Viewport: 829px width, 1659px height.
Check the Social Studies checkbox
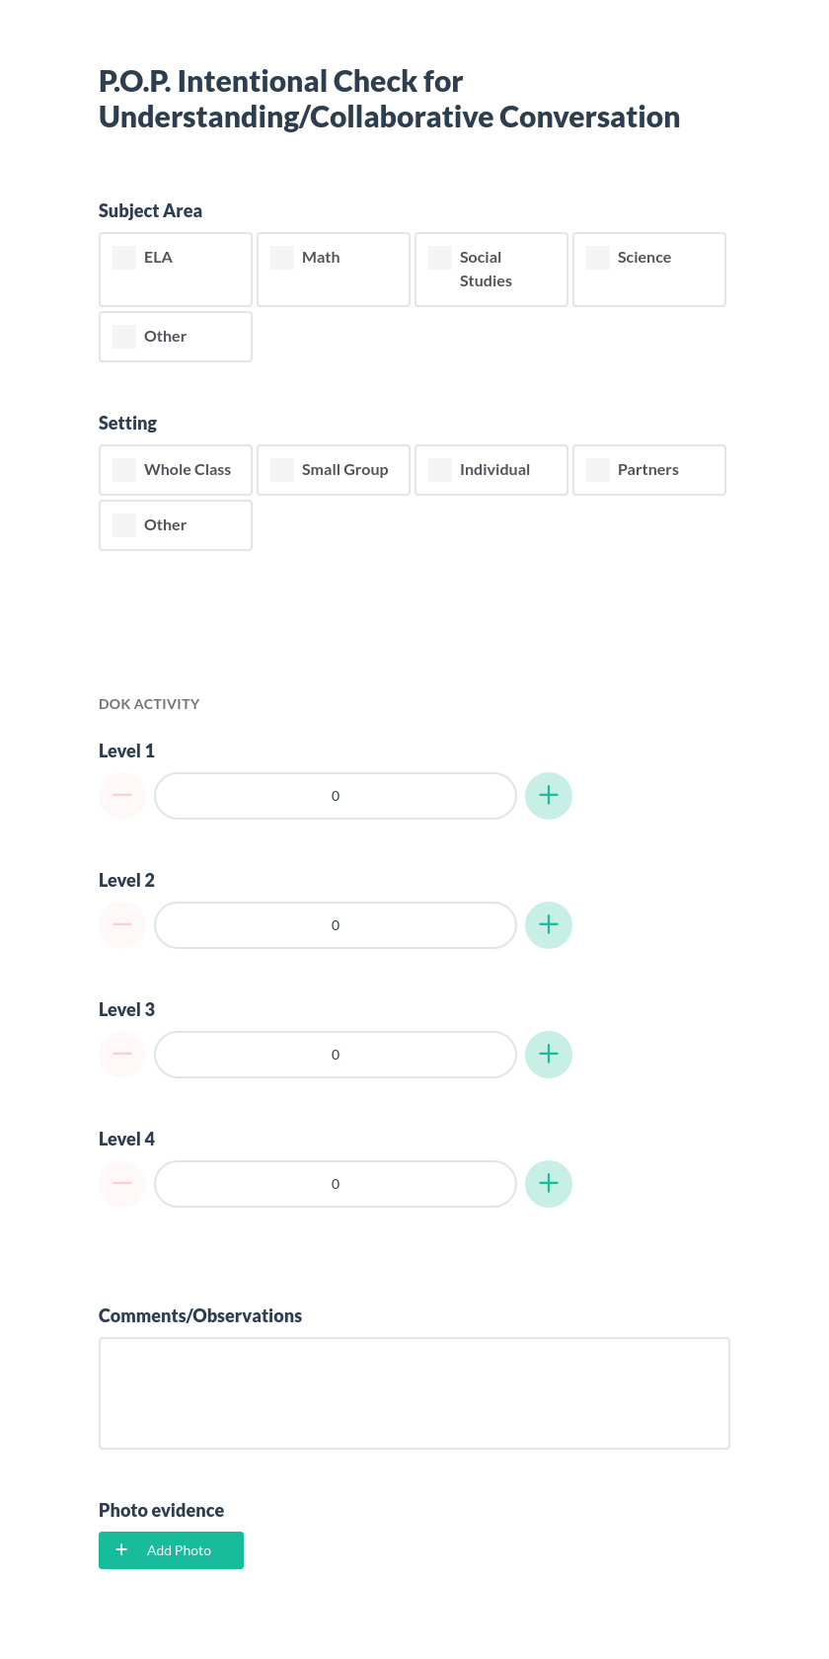(439, 257)
